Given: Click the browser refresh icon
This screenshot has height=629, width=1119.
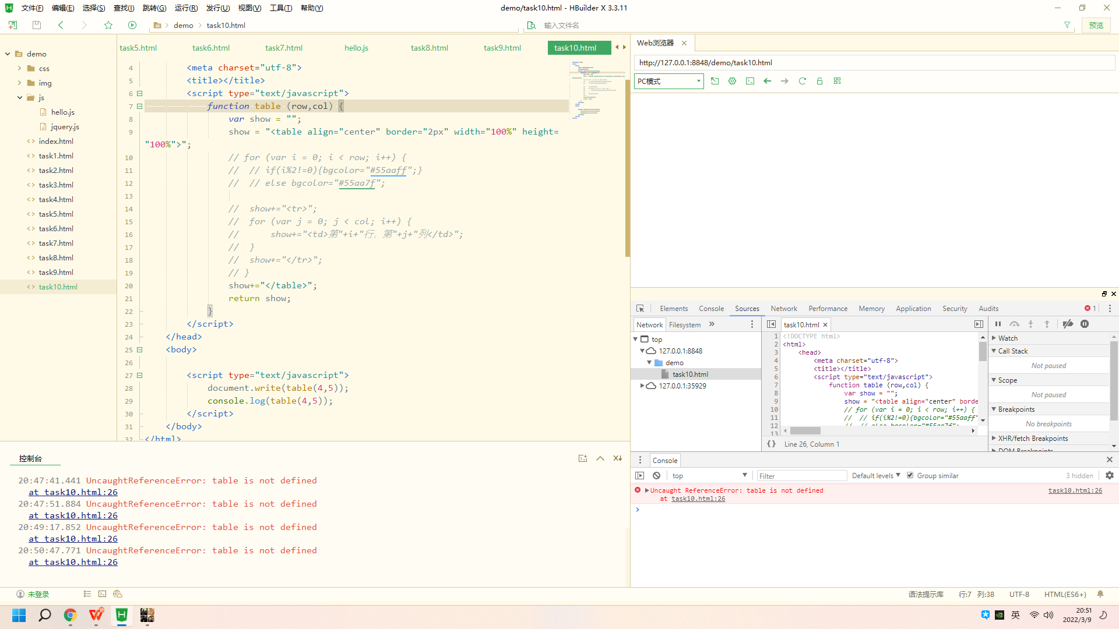Looking at the screenshot, I should [x=803, y=81].
